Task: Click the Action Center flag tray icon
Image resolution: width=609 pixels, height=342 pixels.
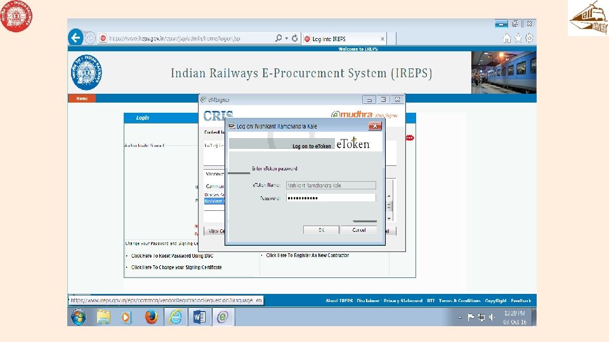Action: 471,317
